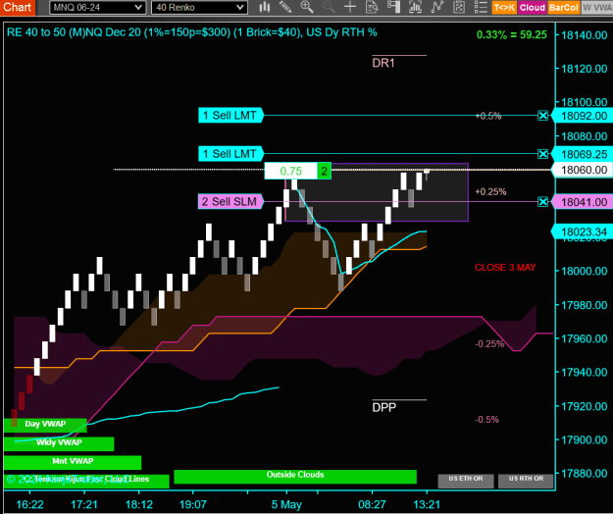Click the position PnL 0.75 marker
This screenshot has width=613, height=514.
291,172
